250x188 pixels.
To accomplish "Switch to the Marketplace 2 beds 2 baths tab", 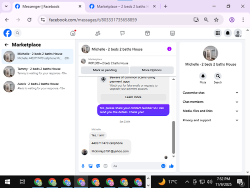I will pos(122,7).
